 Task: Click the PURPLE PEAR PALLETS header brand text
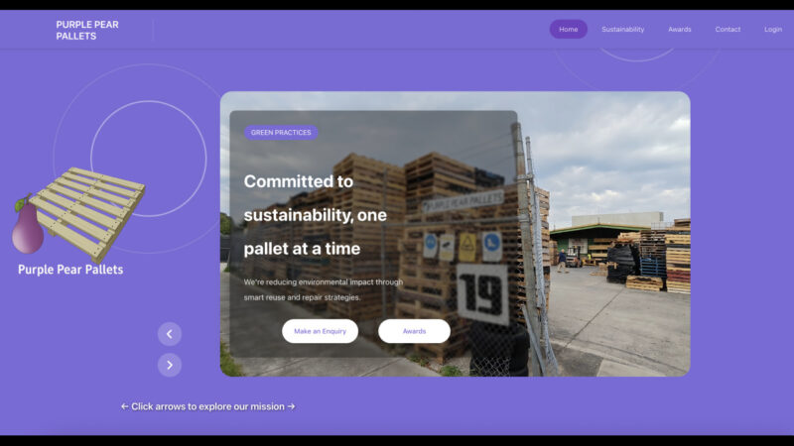(87, 31)
